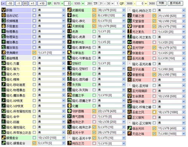Expand the 信念光环 level dropdown
The height and width of the screenshot is (147, 188).
171,128
